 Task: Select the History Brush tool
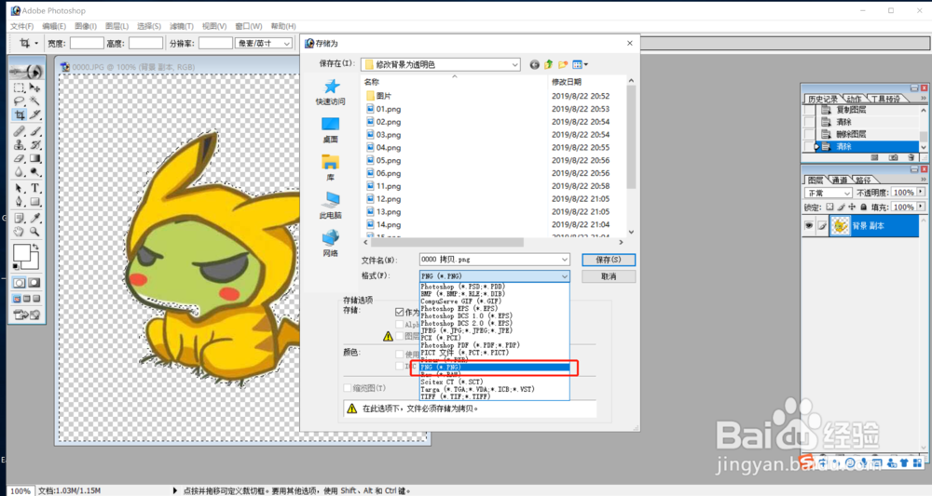coord(35,145)
